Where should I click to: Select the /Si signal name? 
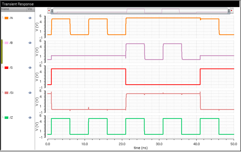click(12, 93)
